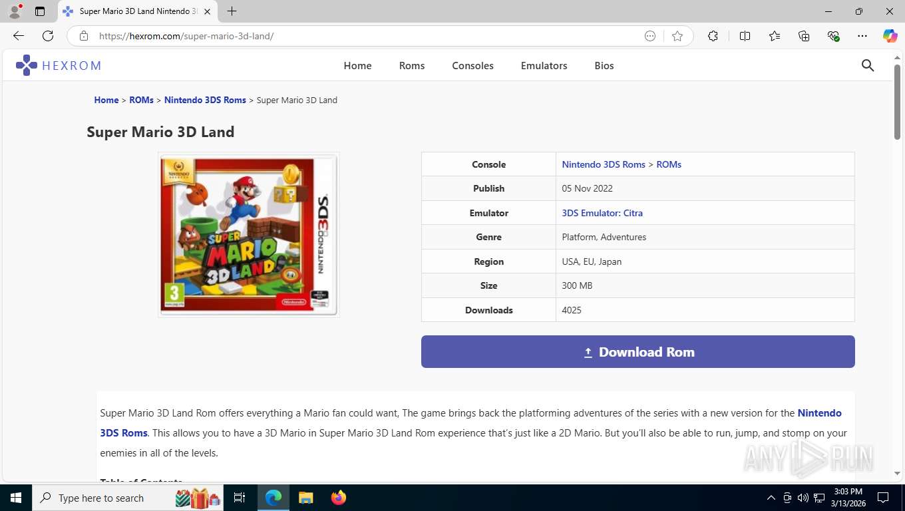Open Edge Settings and more menu
Viewport: 905px width, 511px height.
point(862,36)
